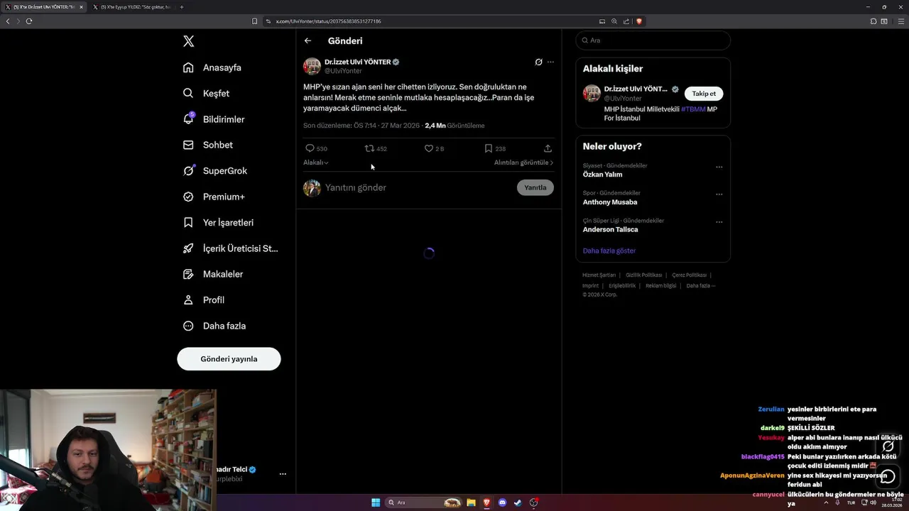This screenshot has width=909, height=511.
Task: Open more options for Anderson Talisca trend
Action: click(719, 222)
